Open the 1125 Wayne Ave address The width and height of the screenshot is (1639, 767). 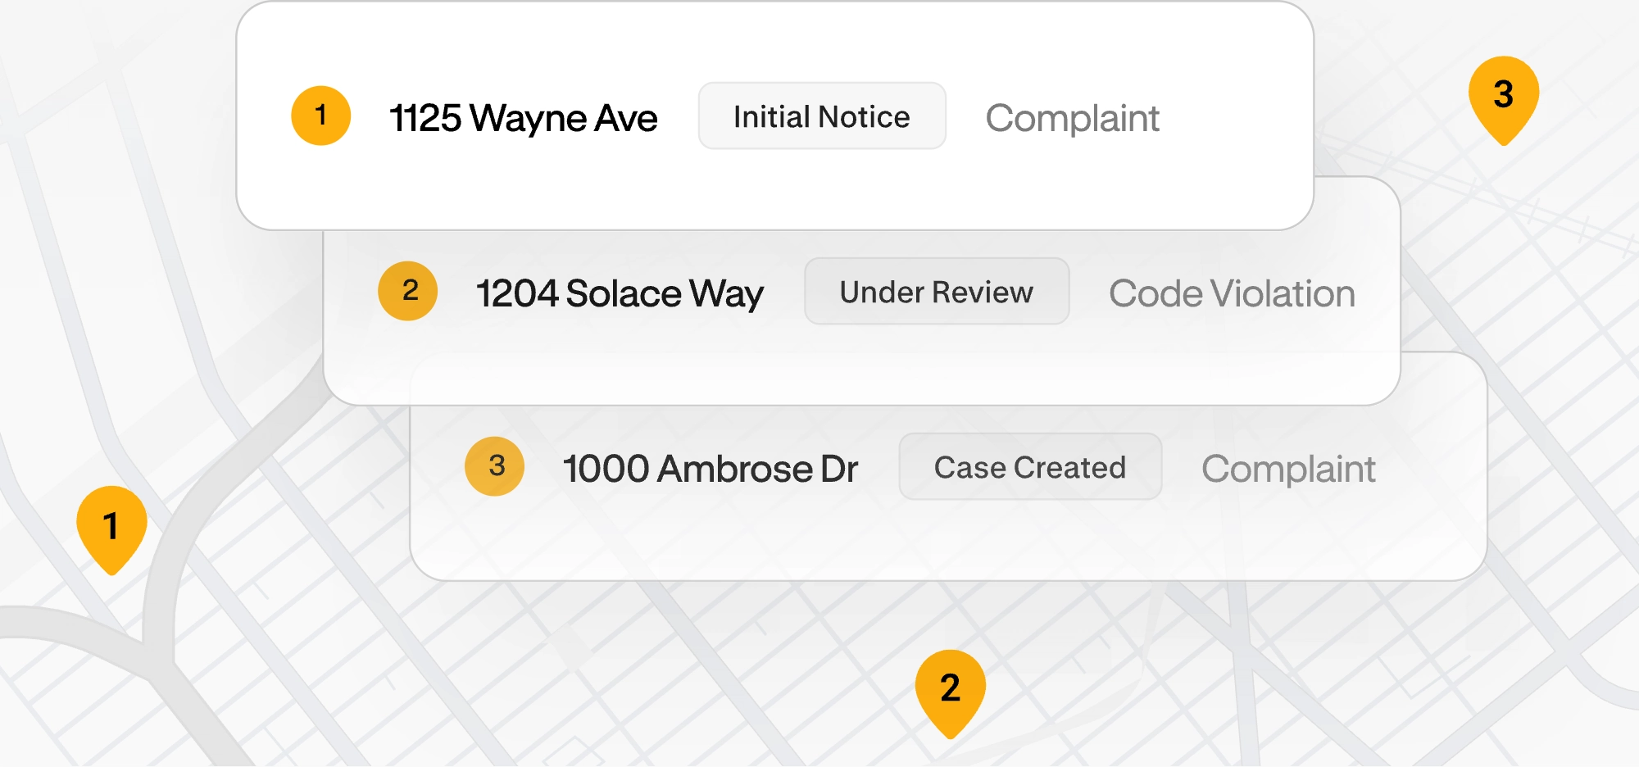523,118
